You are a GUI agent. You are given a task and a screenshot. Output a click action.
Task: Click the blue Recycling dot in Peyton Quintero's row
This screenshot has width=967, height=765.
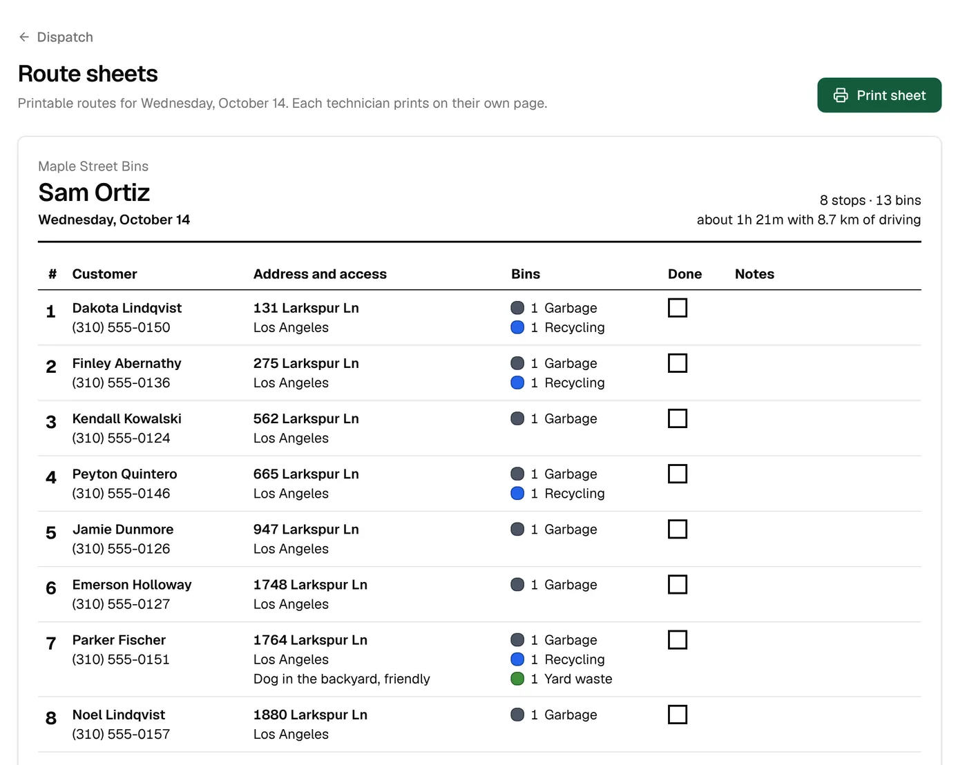[x=517, y=493]
